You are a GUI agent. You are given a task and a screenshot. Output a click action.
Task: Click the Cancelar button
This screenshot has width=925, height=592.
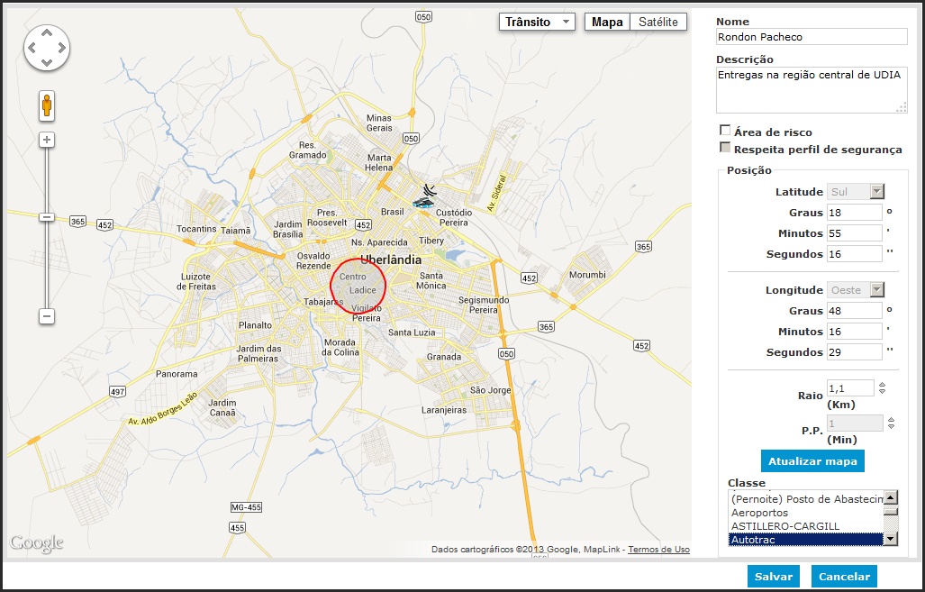click(x=844, y=577)
